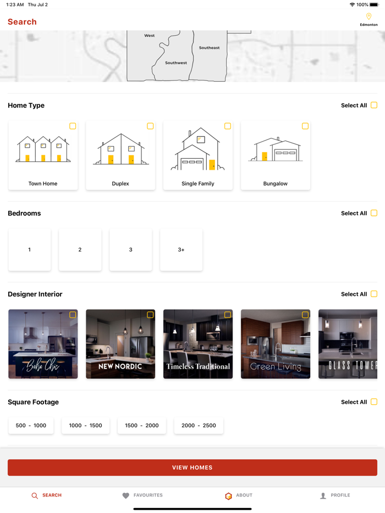385x513 pixels.
Task: Pick the Green Living interior thumbnail
Action: pos(276,344)
